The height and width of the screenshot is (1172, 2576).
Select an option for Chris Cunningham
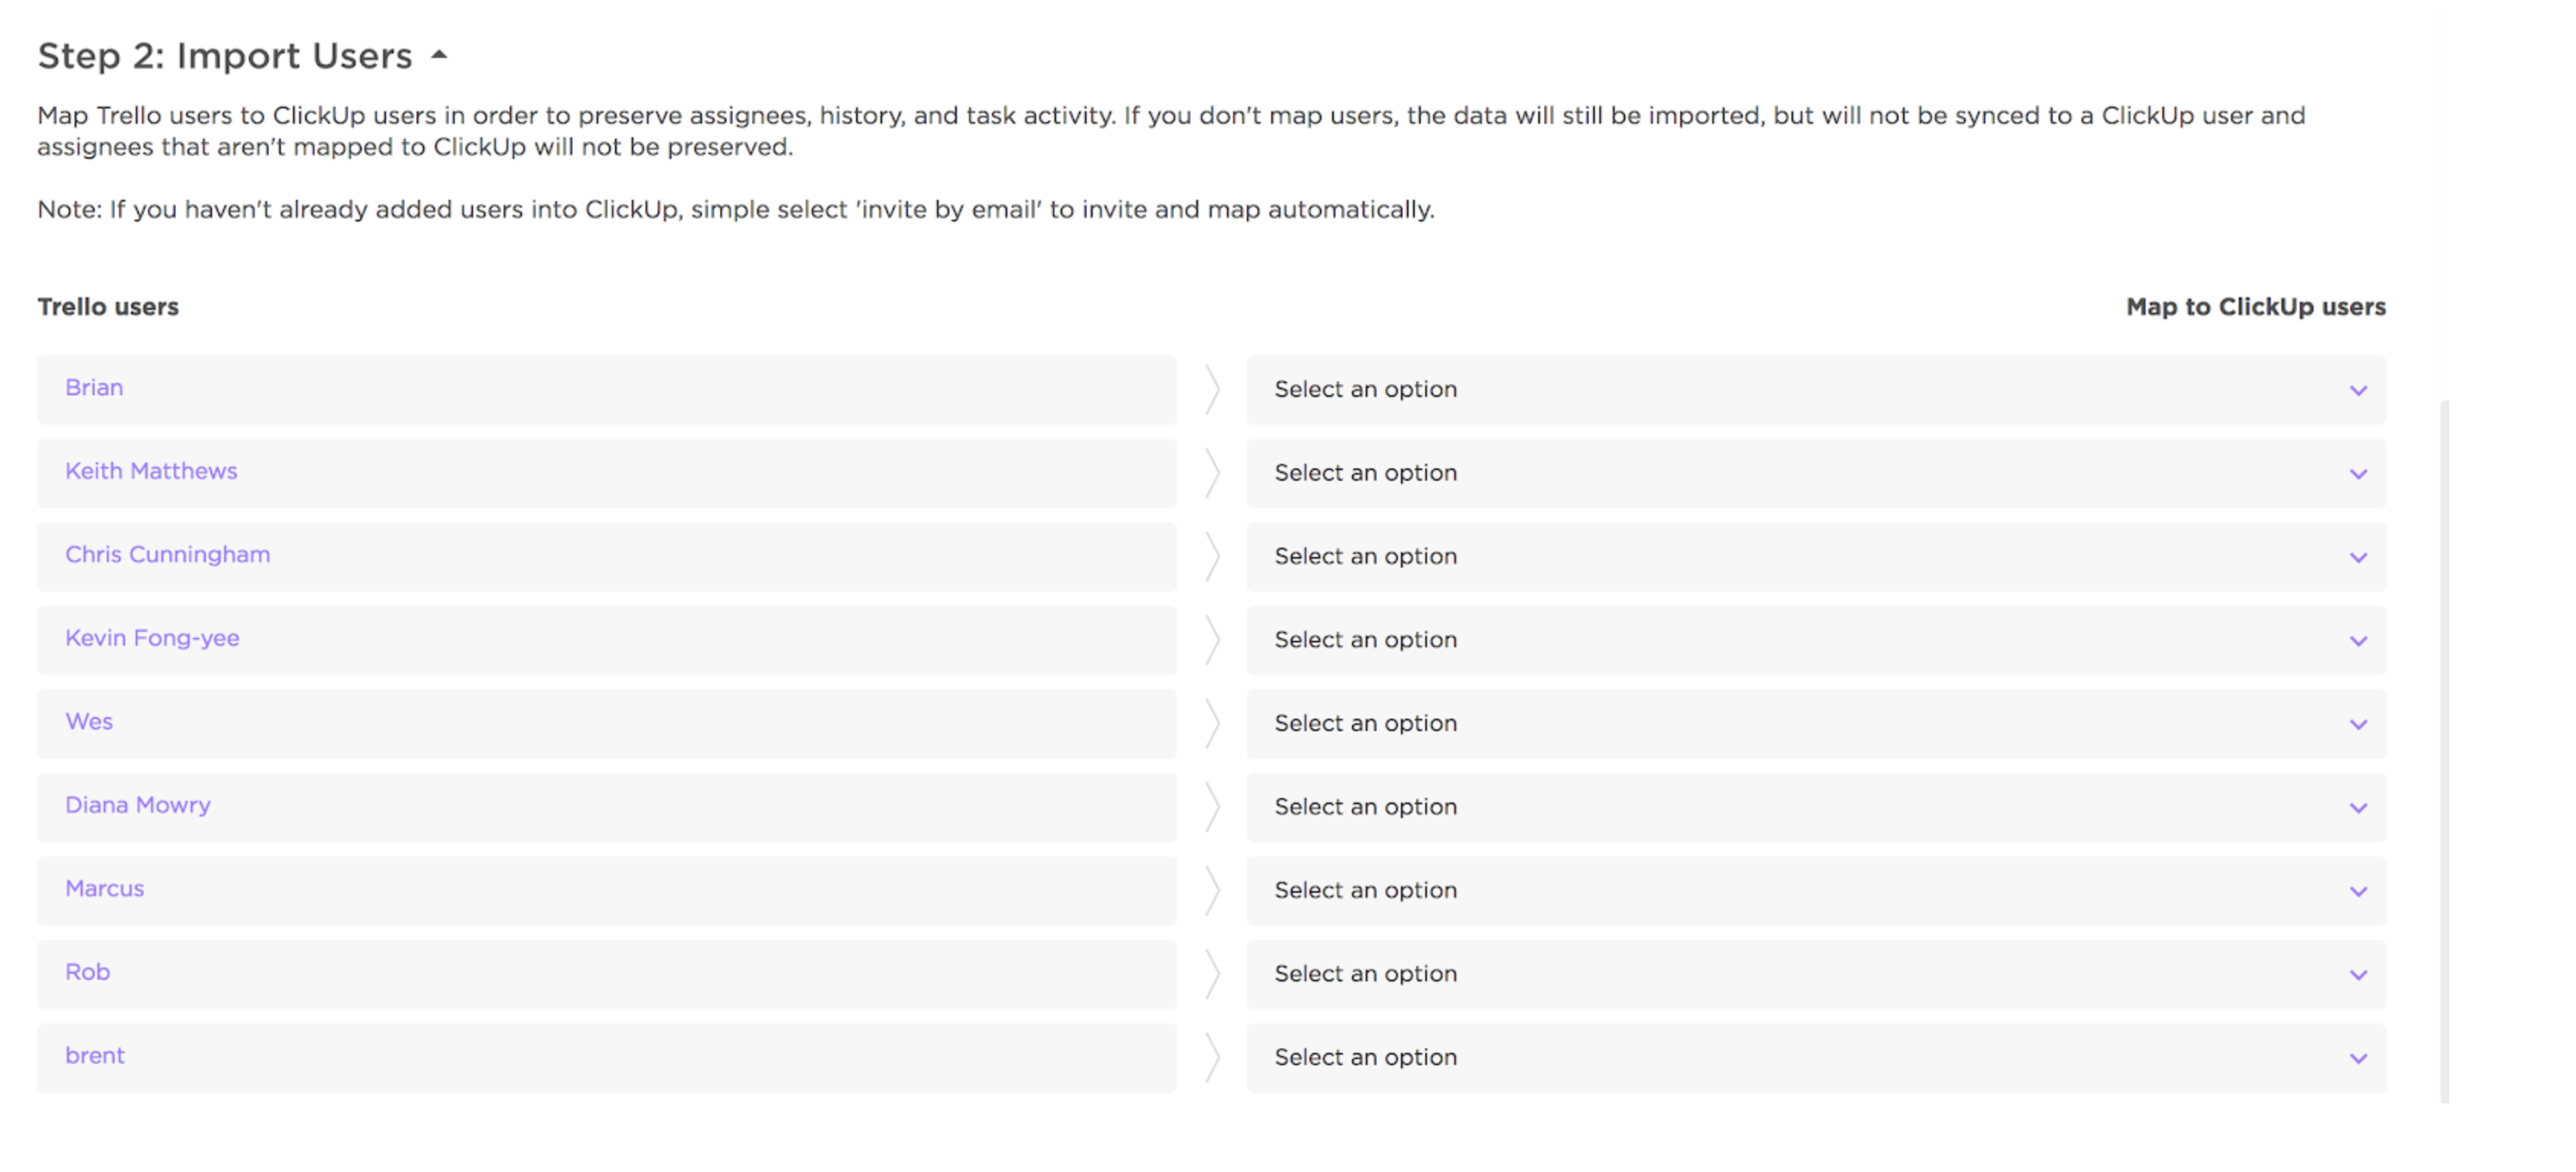tap(1814, 557)
